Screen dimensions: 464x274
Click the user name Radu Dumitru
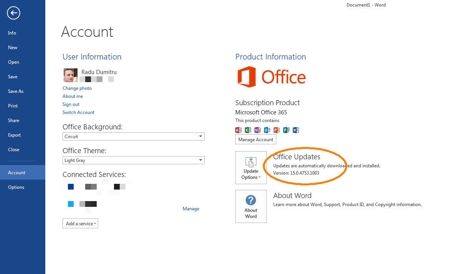pos(99,72)
